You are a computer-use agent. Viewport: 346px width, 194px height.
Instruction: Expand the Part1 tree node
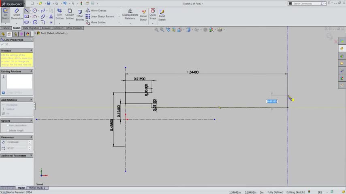35,33
